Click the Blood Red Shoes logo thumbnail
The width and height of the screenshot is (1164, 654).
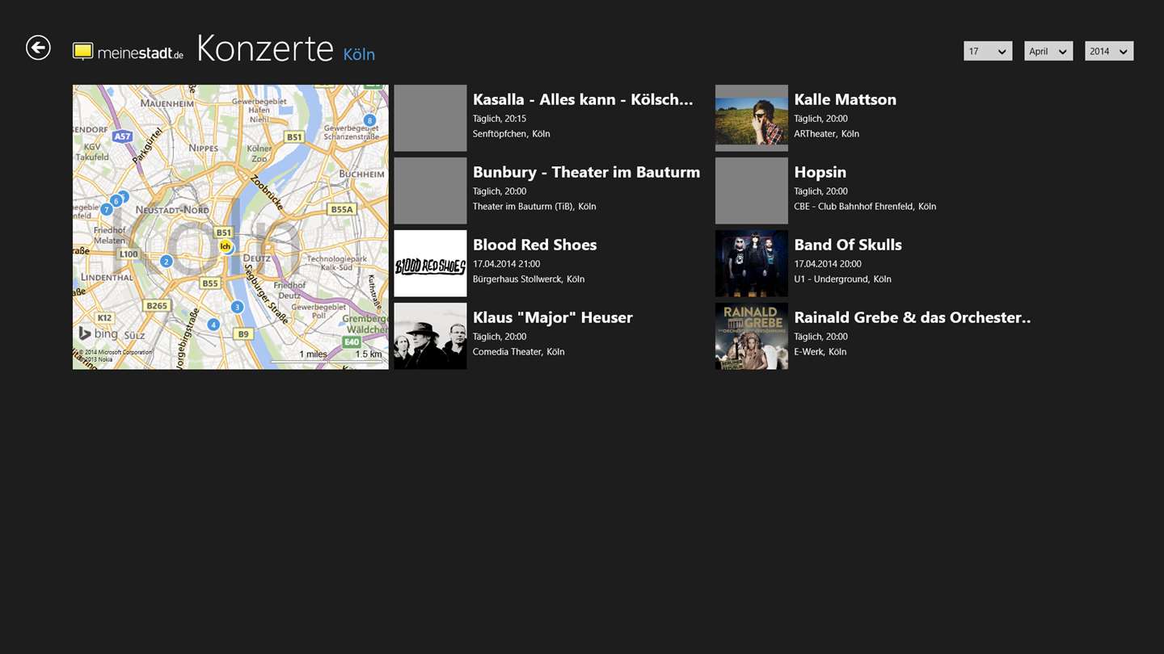[x=430, y=263]
